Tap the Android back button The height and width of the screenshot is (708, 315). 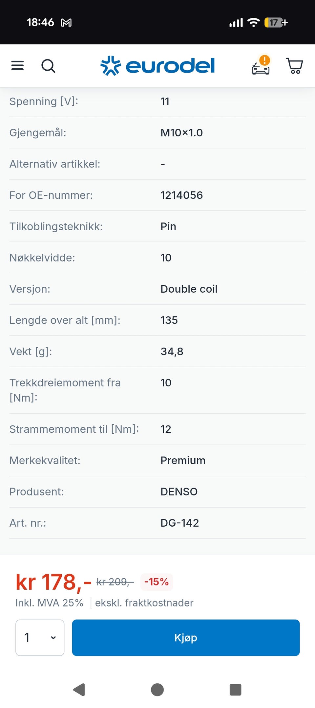[79, 690]
